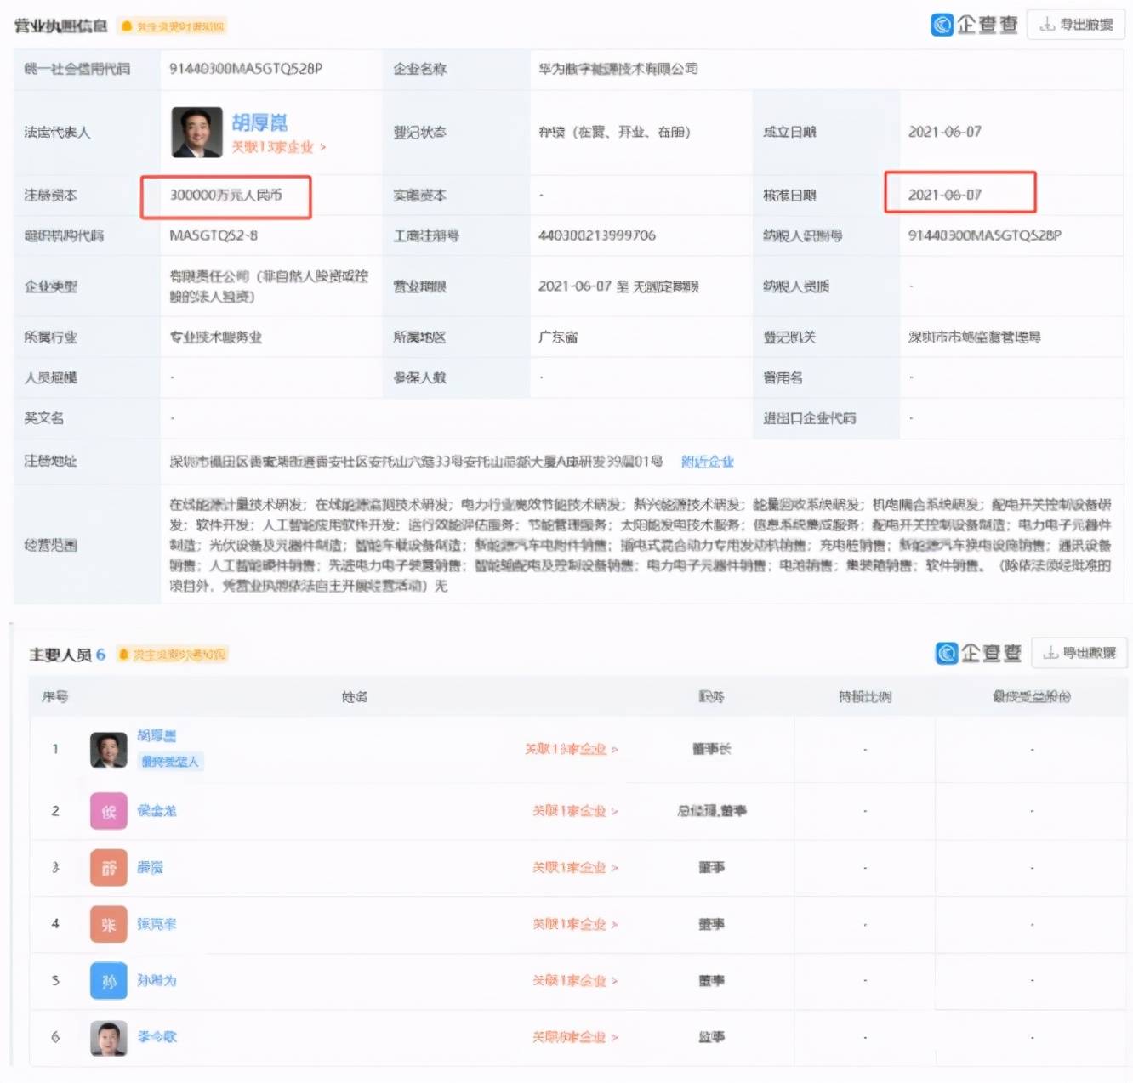This screenshot has width=1133, height=1083.
Task: Click the pink 侯 avatar icon
Action: click(x=109, y=811)
